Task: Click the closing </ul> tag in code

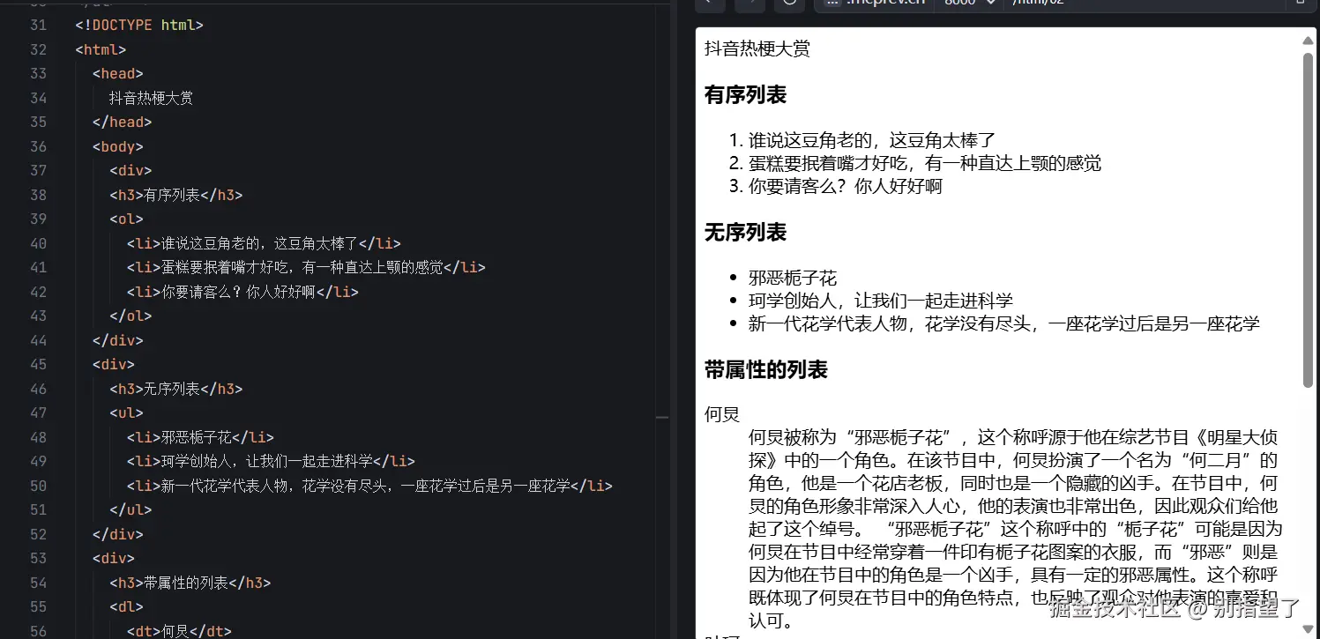Action: (x=131, y=509)
